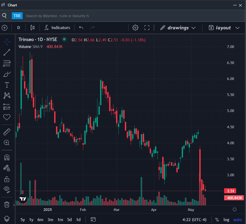Click the add symbol plus icon
246x224 pixels.
[x=5, y=28]
